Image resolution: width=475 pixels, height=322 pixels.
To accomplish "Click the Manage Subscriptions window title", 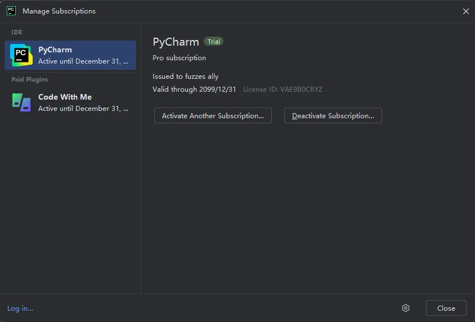I will pyautogui.click(x=59, y=11).
